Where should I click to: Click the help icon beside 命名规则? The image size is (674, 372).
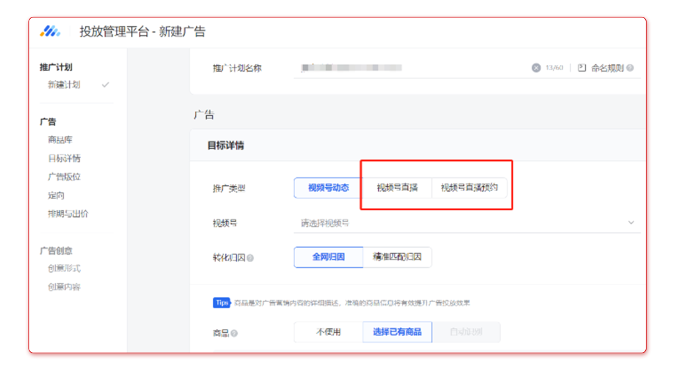(630, 68)
